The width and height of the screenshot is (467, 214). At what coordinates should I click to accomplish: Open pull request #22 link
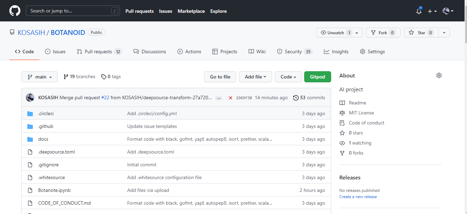105,98
